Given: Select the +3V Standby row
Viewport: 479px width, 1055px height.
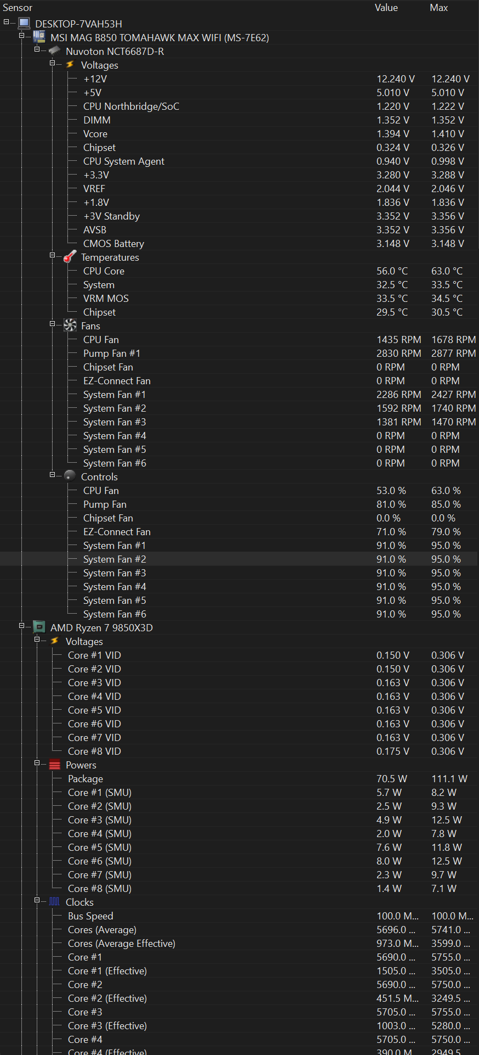Looking at the screenshot, I should [239, 216].
